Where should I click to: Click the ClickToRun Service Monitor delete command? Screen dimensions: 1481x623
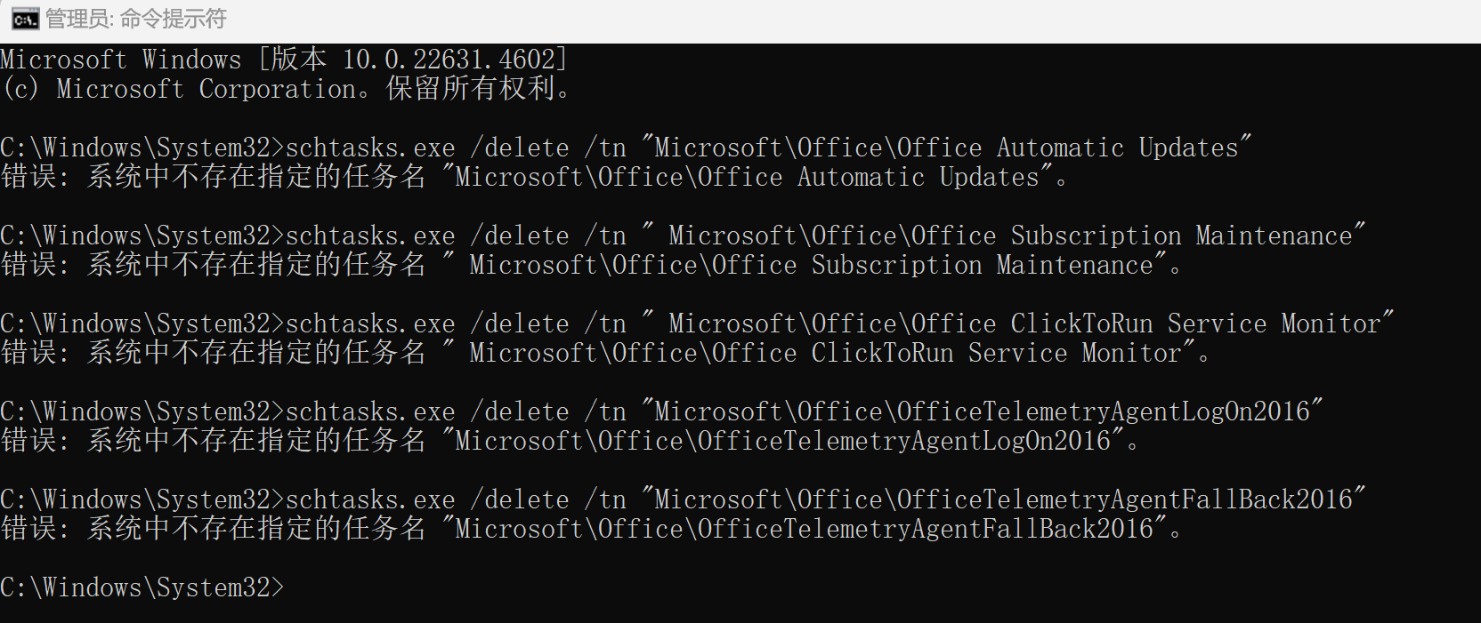pyautogui.click(x=697, y=323)
